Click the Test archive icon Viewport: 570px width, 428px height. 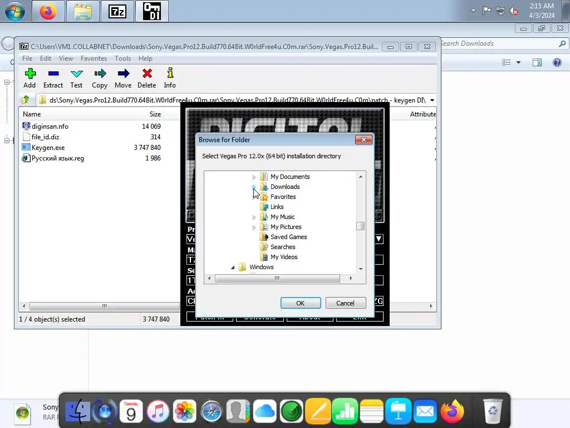(x=76, y=78)
